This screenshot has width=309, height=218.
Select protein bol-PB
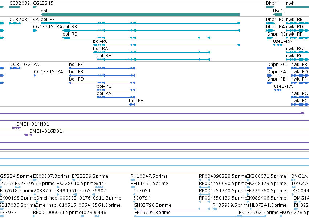click(102, 75)
